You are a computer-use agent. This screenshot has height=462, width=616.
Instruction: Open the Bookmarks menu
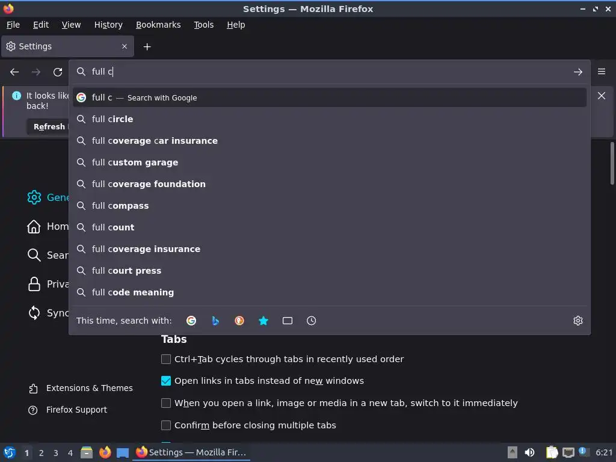(x=158, y=25)
